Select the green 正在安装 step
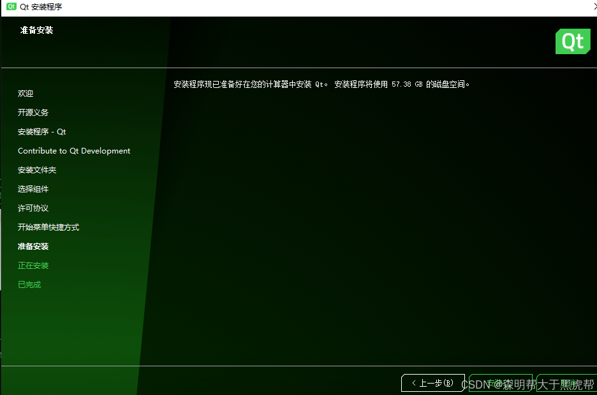This screenshot has width=597, height=395. coord(33,266)
